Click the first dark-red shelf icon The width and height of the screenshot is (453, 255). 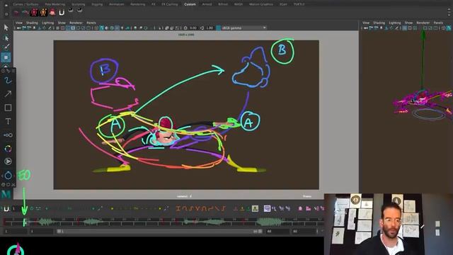16,13
